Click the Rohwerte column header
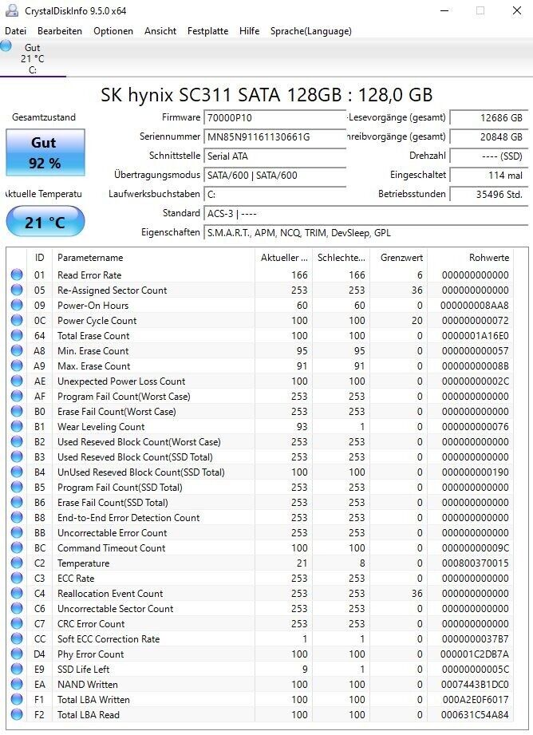533x735 pixels. (471, 257)
